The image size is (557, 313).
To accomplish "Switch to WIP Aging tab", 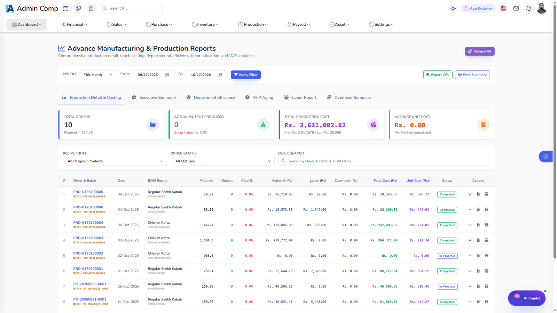I will pyautogui.click(x=259, y=97).
